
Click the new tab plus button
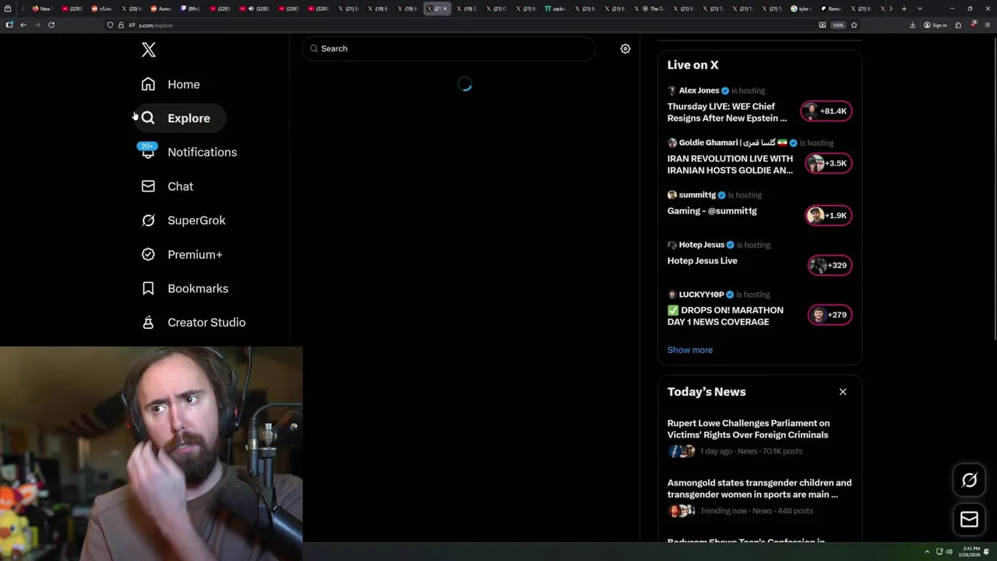coord(904,9)
